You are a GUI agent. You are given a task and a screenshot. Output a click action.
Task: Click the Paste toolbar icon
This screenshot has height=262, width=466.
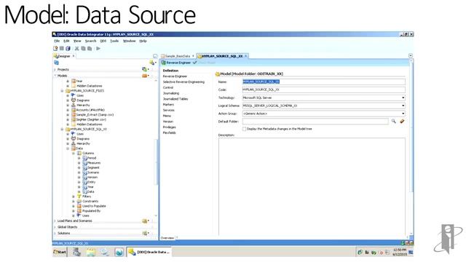point(90,49)
